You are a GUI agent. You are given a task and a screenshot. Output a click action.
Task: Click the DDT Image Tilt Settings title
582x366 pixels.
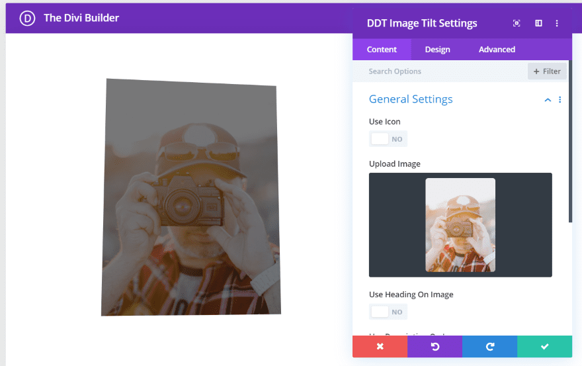pos(422,23)
